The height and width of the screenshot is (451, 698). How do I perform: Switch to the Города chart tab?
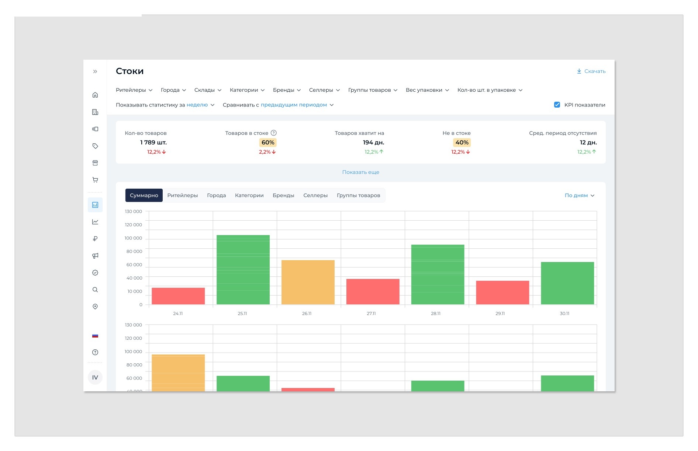(x=216, y=195)
